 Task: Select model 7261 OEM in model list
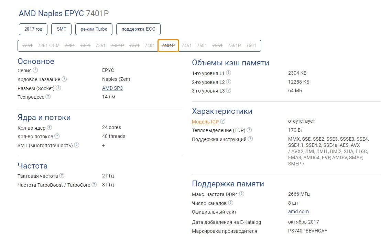(x=48, y=46)
